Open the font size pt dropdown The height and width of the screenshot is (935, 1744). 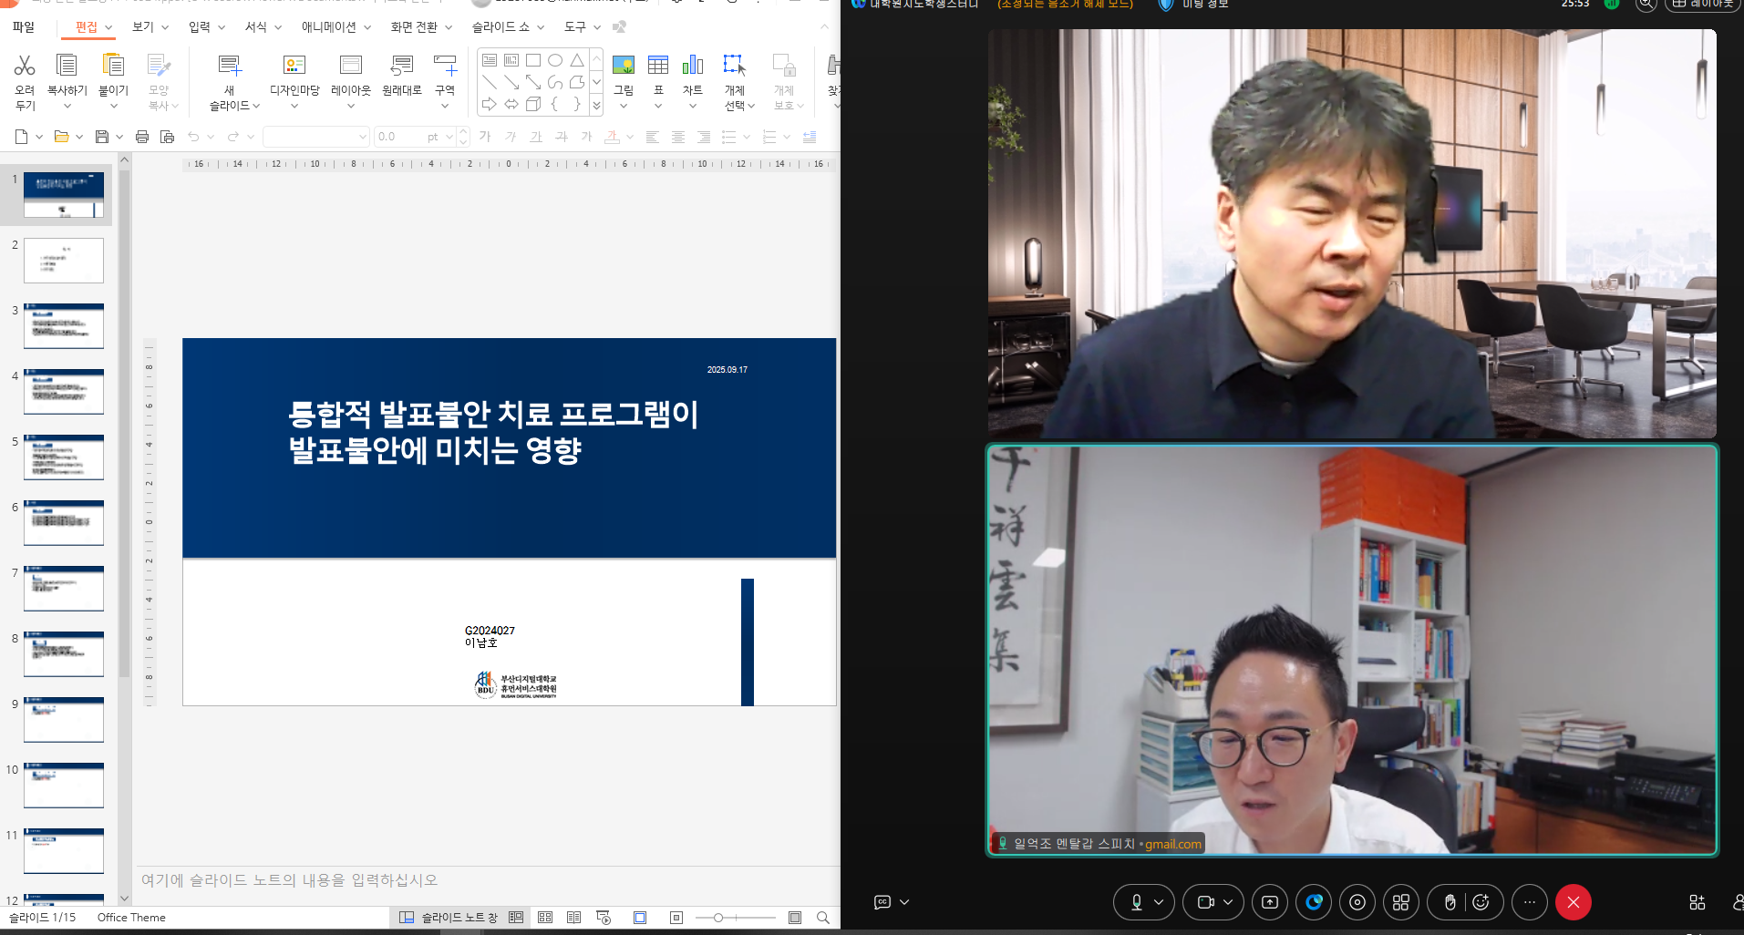[x=449, y=137]
